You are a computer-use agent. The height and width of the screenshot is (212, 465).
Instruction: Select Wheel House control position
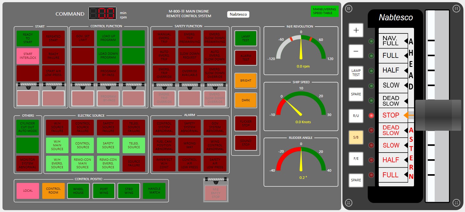(78, 191)
